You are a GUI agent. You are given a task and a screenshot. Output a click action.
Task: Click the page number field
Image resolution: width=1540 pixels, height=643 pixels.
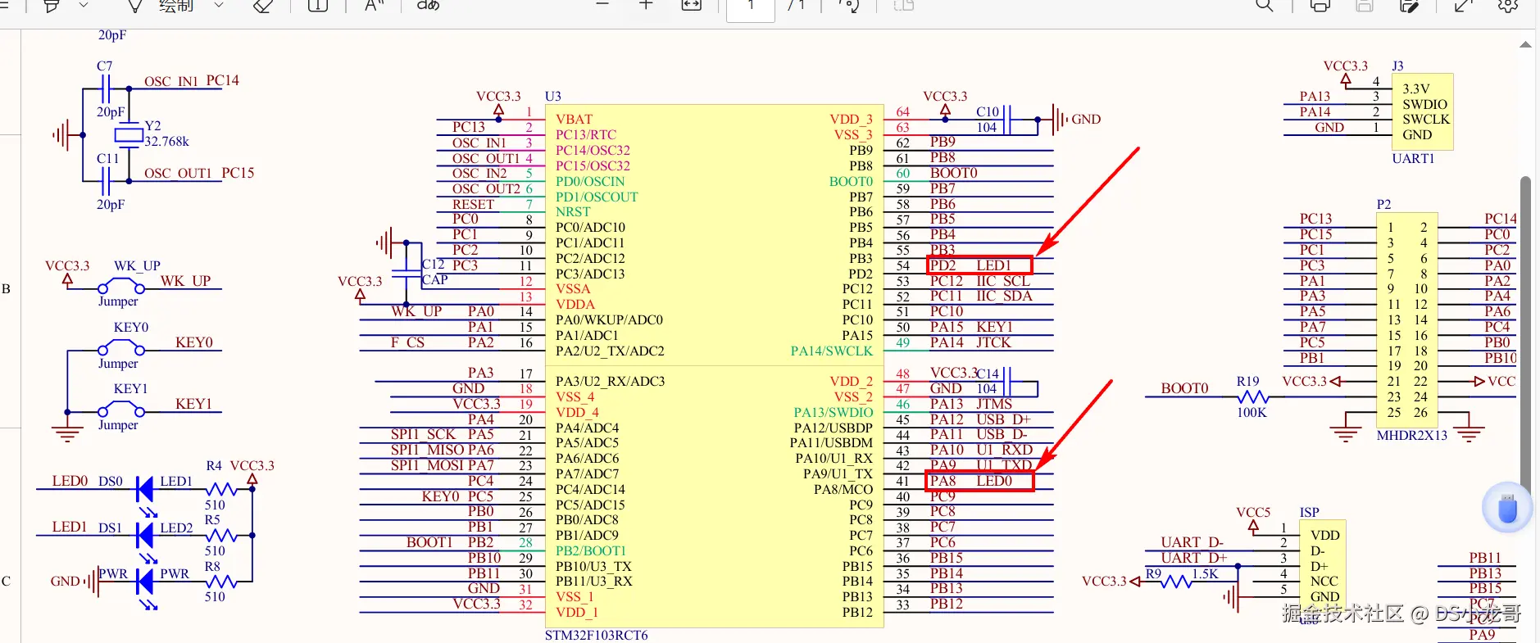click(x=751, y=7)
